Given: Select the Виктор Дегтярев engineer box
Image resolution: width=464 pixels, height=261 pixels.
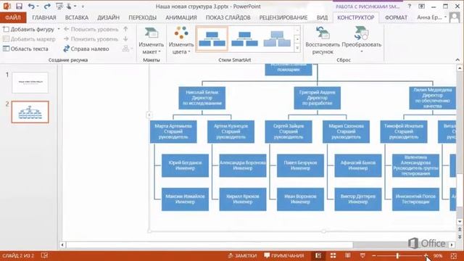Looking at the screenshot, I should coord(358,199).
